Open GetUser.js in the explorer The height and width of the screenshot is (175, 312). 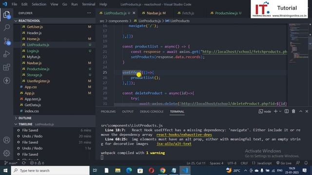click(35, 27)
